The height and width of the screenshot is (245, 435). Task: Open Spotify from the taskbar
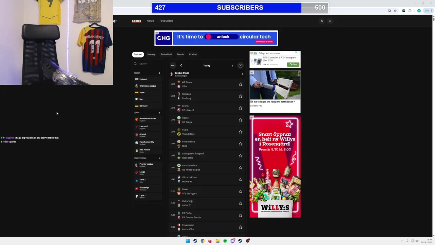(x=225, y=241)
